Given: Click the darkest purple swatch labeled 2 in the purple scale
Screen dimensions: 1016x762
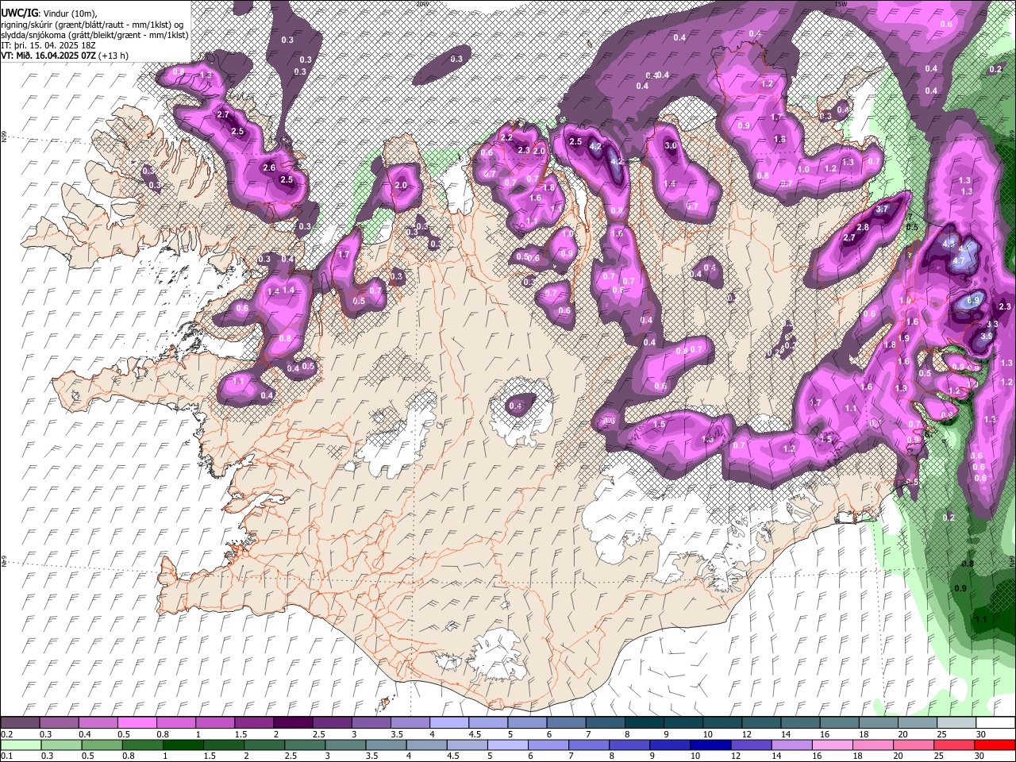Looking at the screenshot, I should (x=293, y=723).
